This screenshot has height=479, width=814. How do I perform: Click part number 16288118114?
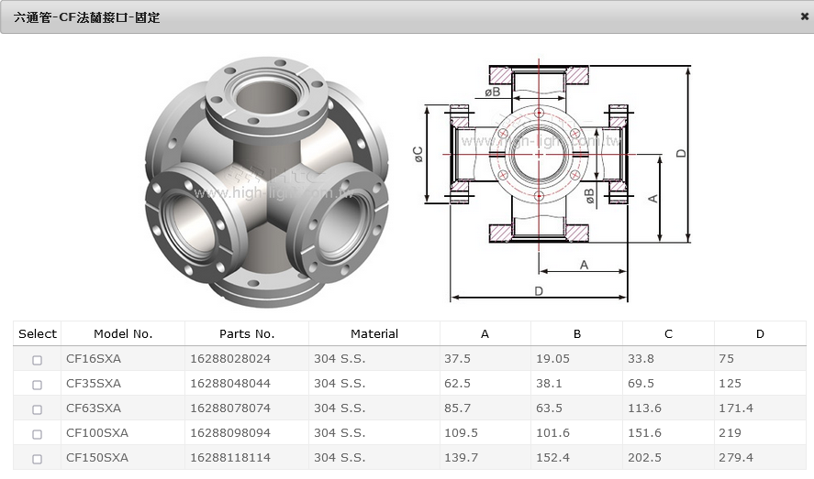[x=230, y=458]
